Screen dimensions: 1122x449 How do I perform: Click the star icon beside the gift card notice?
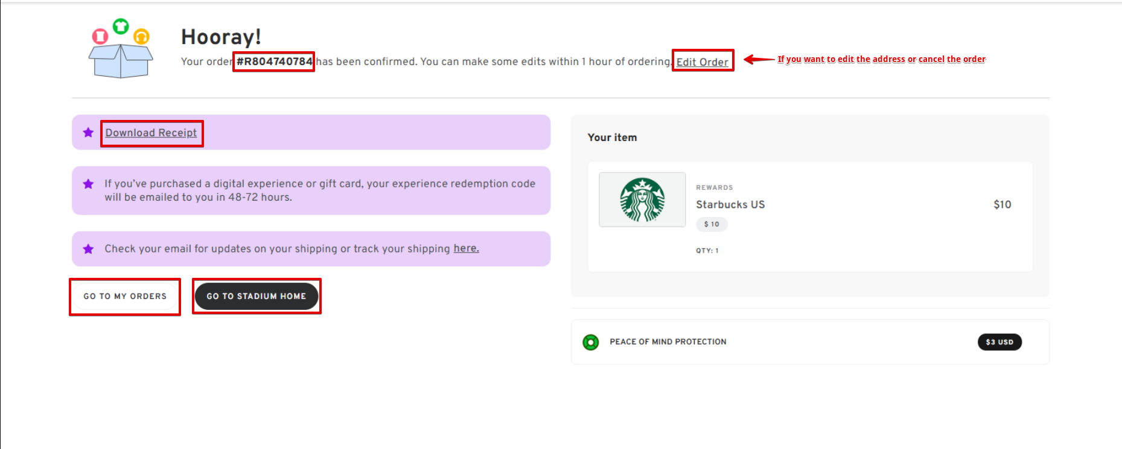[x=88, y=184]
